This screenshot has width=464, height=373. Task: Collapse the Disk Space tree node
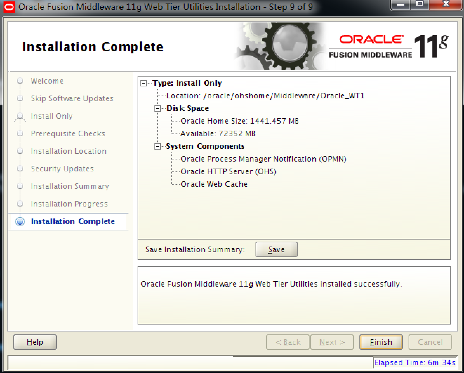pyautogui.click(x=158, y=109)
